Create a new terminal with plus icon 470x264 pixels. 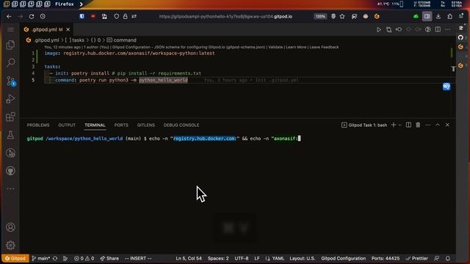coord(394,125)
